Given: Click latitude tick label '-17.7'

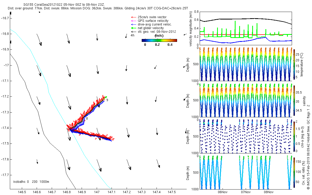Looking at the screenshot, I should 4,175.
